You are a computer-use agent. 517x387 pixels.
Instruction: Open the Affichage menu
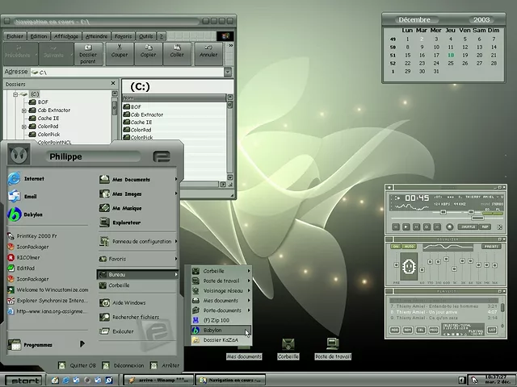[x=66, y=36]
